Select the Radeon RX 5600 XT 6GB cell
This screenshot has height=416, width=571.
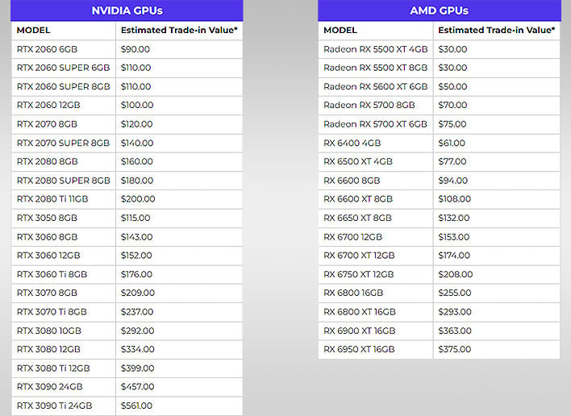[376, 86]
